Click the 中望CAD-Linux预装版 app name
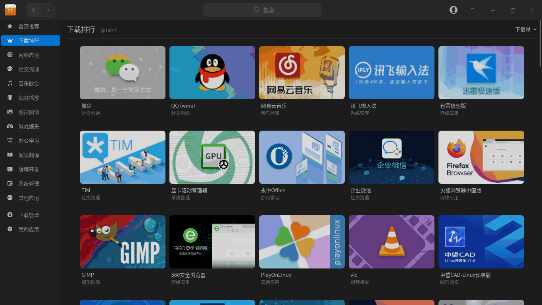 (465, 275)
